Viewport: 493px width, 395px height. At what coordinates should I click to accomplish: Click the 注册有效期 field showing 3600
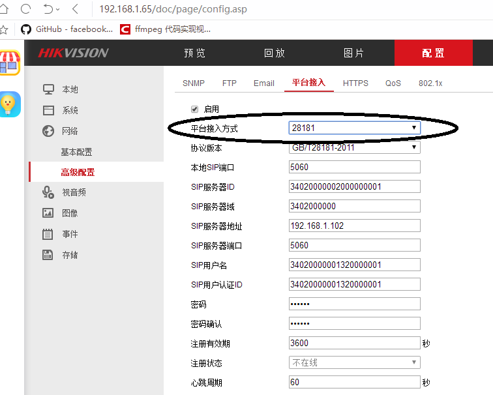pyautogui.click(x=354, y=343)
